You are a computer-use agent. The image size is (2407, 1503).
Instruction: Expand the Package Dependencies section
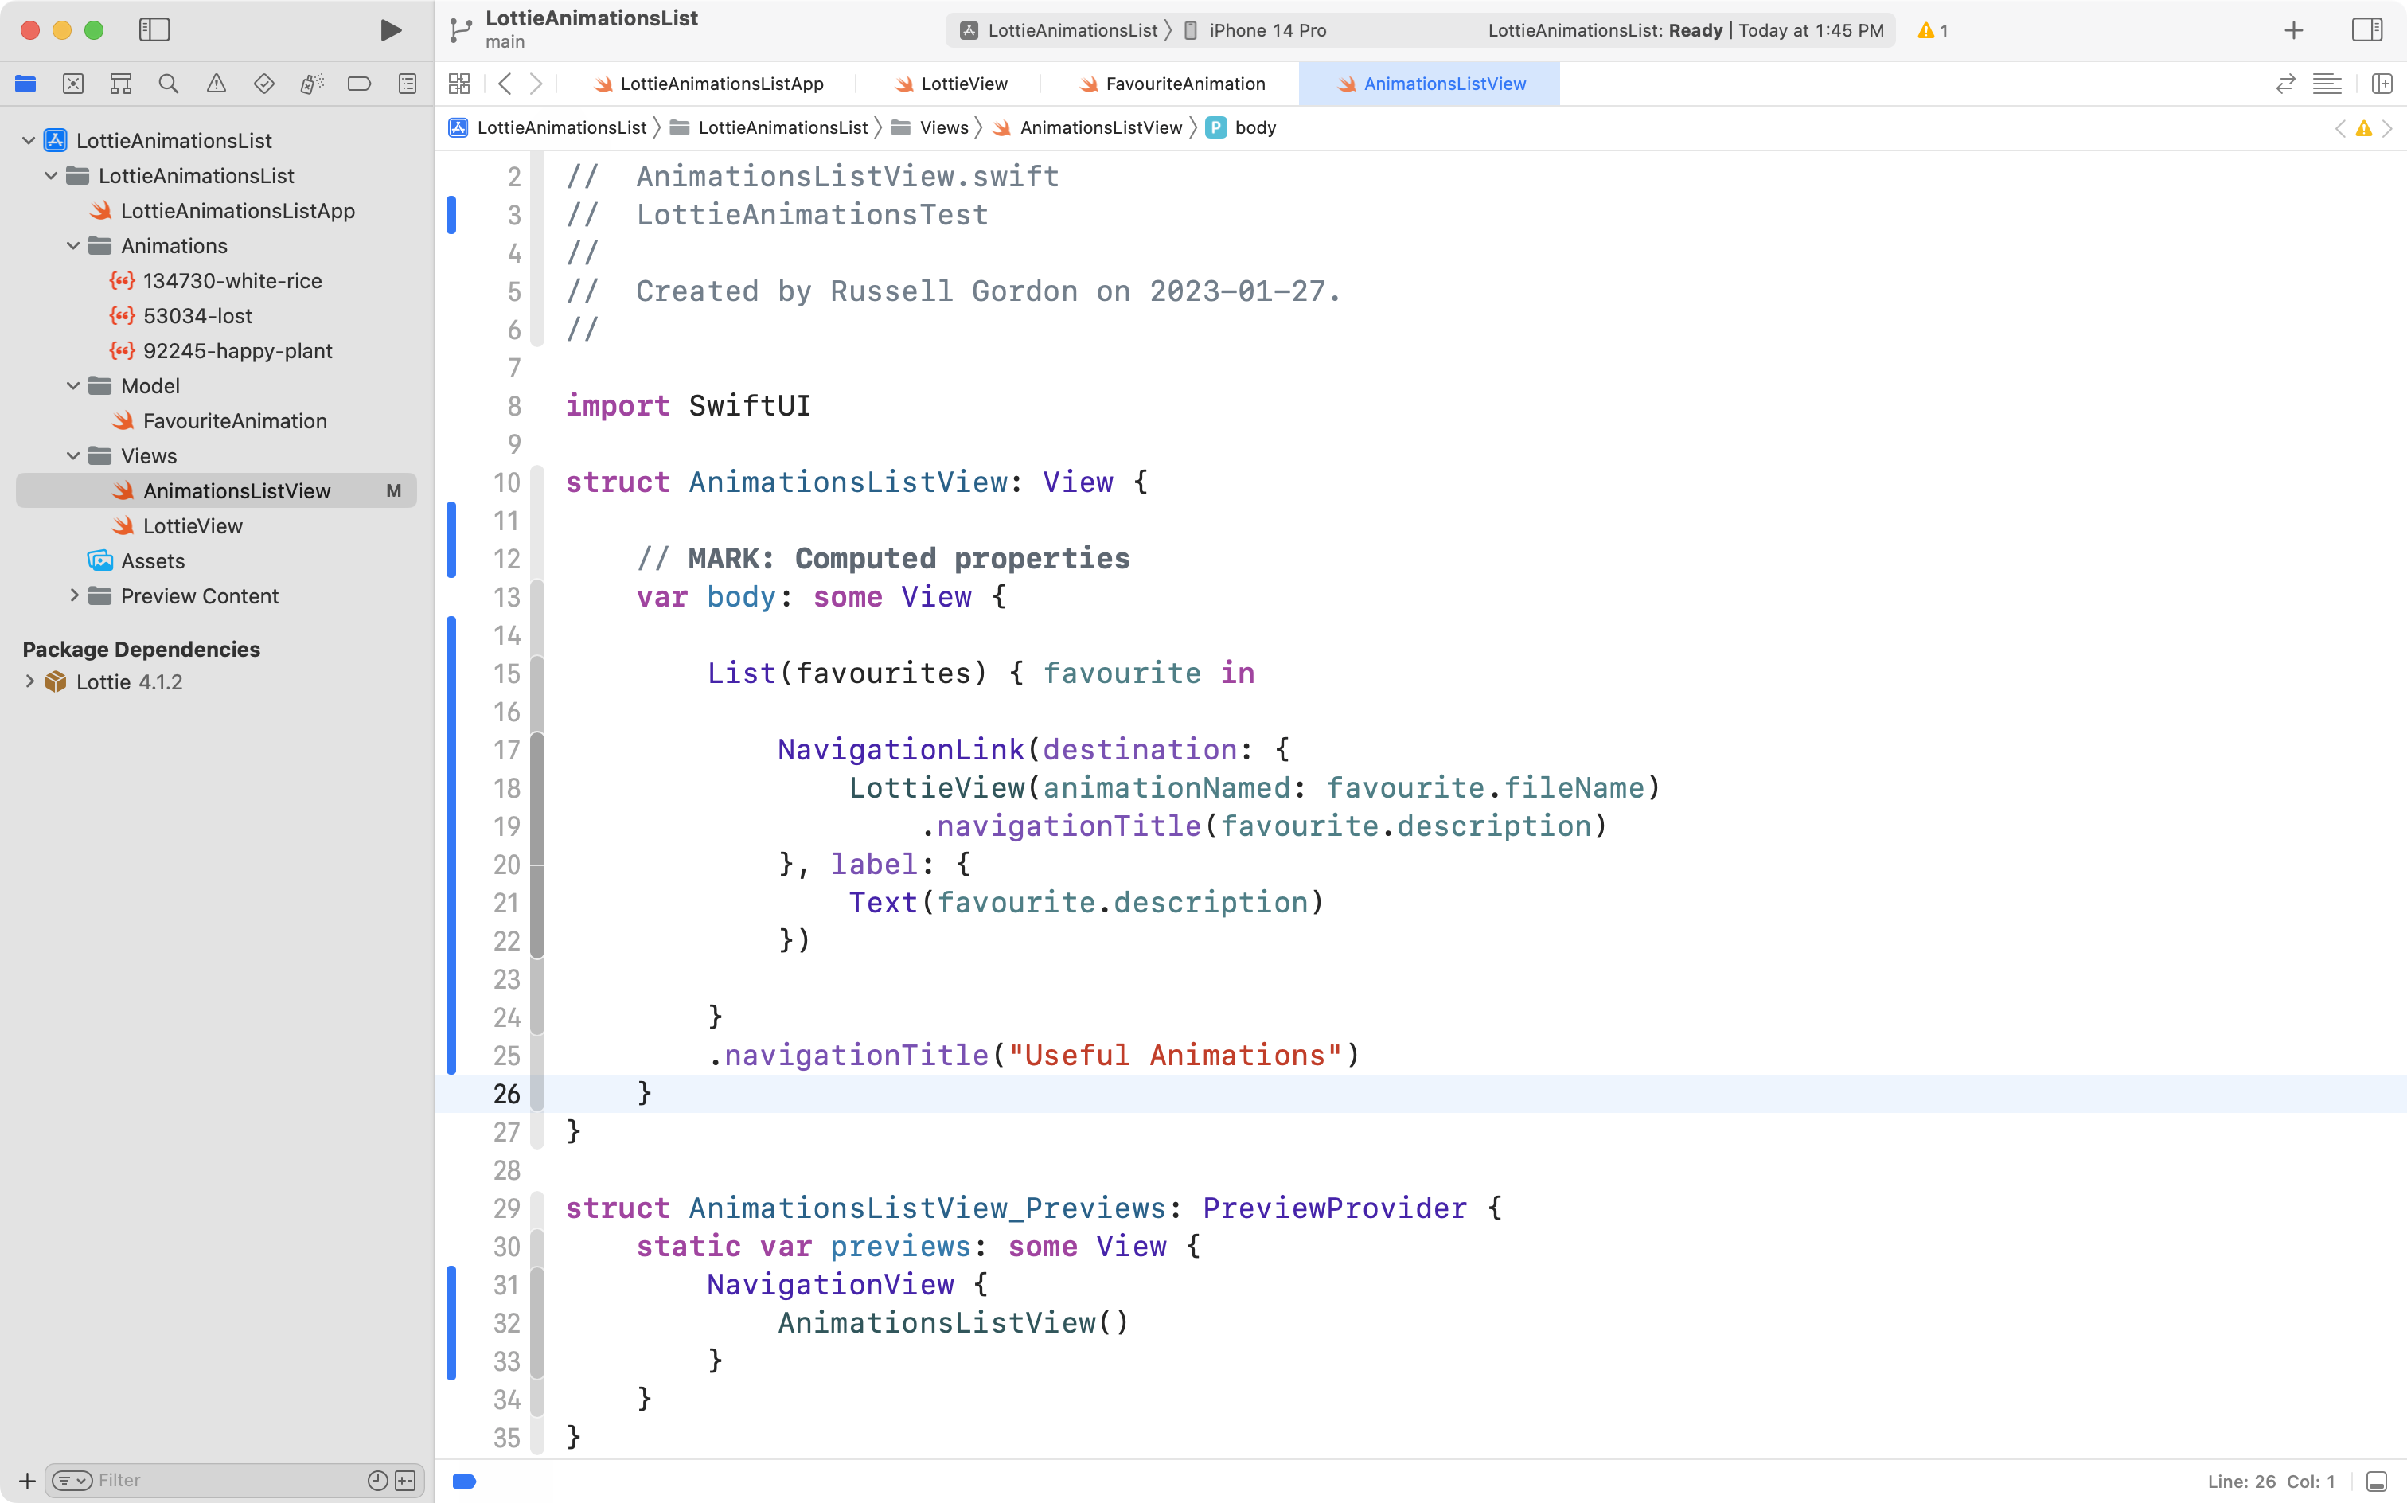(31, 681)
